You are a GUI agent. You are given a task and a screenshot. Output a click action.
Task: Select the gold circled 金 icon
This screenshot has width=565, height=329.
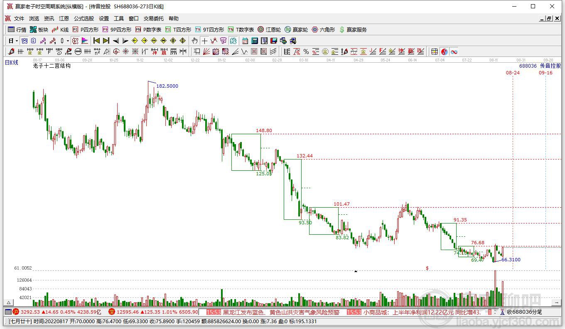[x=325, y=52]
